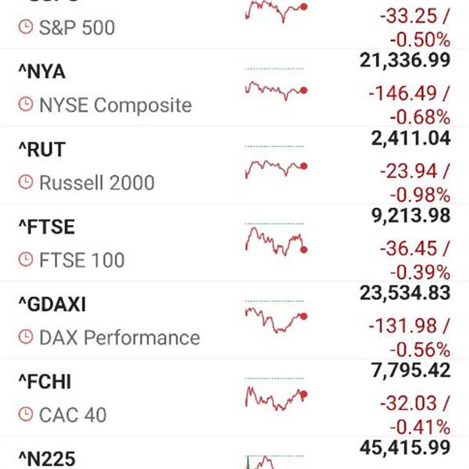Click the clock icon beside FTSE 100
Image resolution: width=469 pixels, height=469 pixels.
pyautogui.click(x=26, y=260)
